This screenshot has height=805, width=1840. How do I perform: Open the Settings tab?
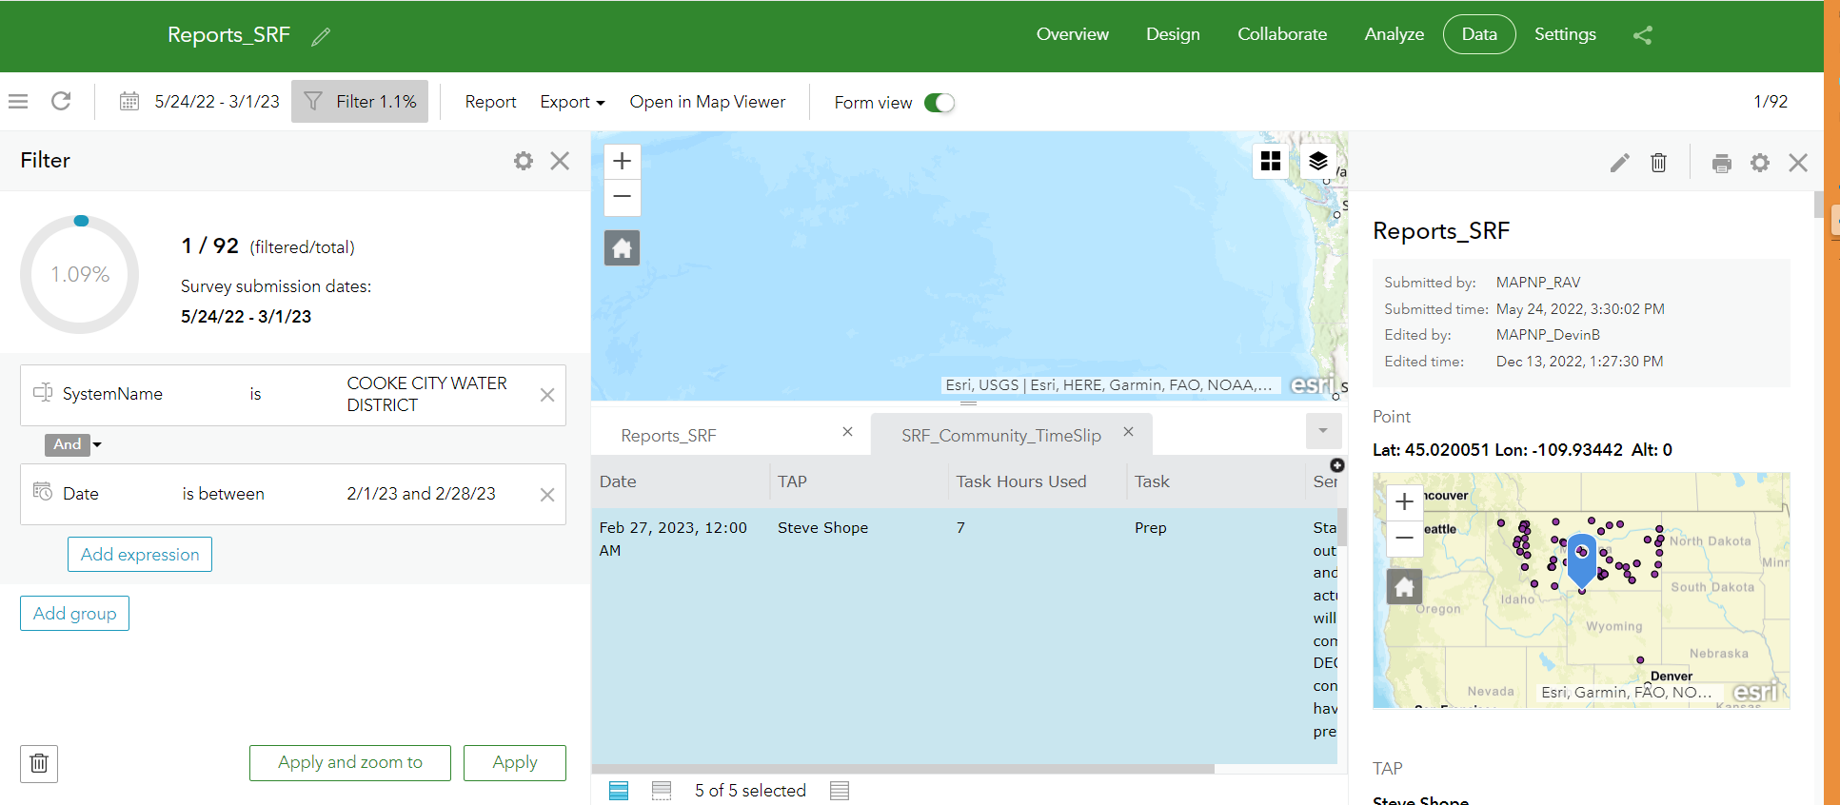1565,34
